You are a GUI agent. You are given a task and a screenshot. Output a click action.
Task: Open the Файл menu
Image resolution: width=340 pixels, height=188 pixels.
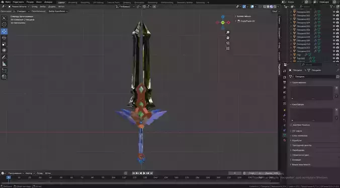8,2
